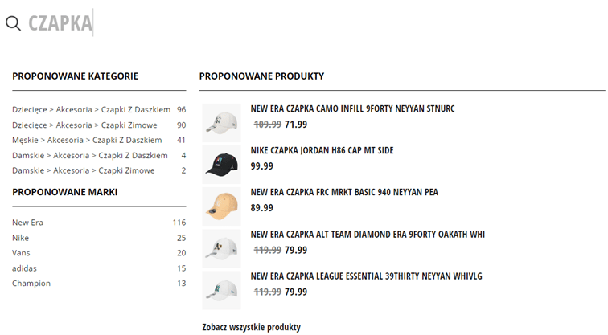Open white New Era Camo Infill cap thumbnail
This screenshot has height=335, width=608.
221,123
